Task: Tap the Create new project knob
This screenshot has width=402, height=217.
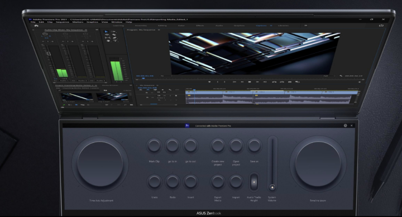Action: (x=218, y=146)
